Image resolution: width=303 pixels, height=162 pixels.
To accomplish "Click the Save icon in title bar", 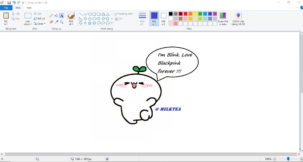I will tap(9, 3).
